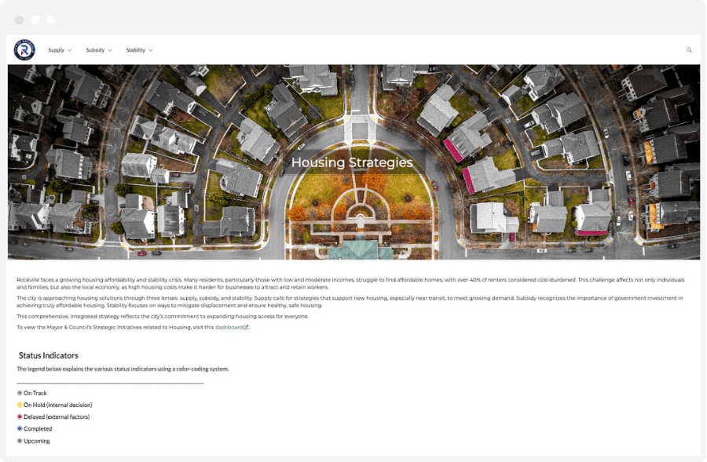Expand the Subsidy dropdown chevron
707x462 pixels.
click(x=112, y=49)
